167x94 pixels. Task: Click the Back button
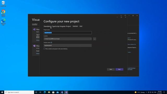tap(111, 69)
